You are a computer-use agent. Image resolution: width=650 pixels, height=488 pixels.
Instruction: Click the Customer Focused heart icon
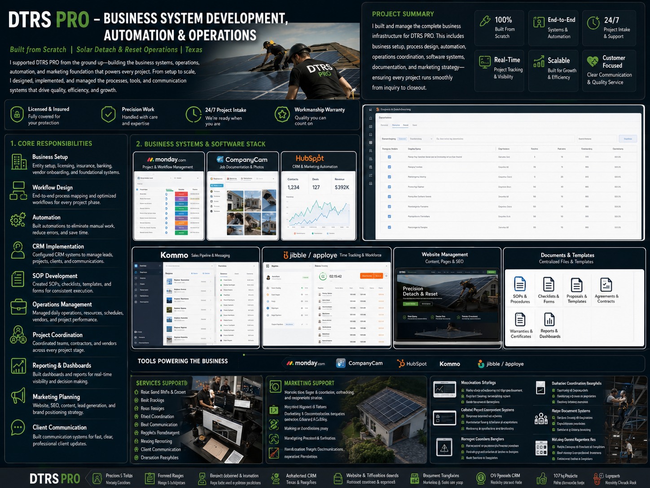coord(593,61)
